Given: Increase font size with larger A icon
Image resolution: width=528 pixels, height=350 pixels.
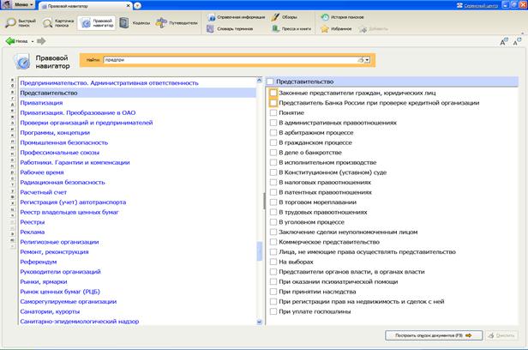Looking at the screenshot, I should [x=504, y=42].
